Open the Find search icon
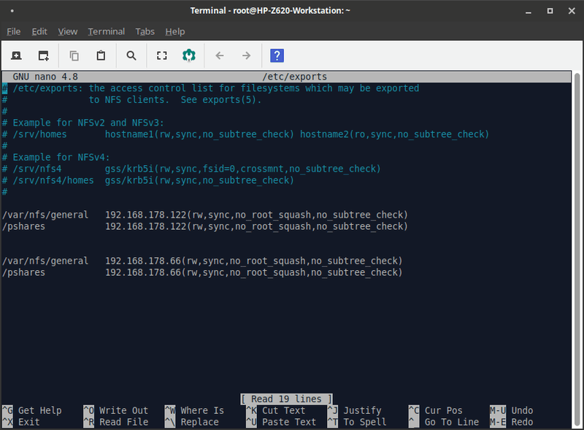This screenshot has width=584, height=430. [131, 56]
